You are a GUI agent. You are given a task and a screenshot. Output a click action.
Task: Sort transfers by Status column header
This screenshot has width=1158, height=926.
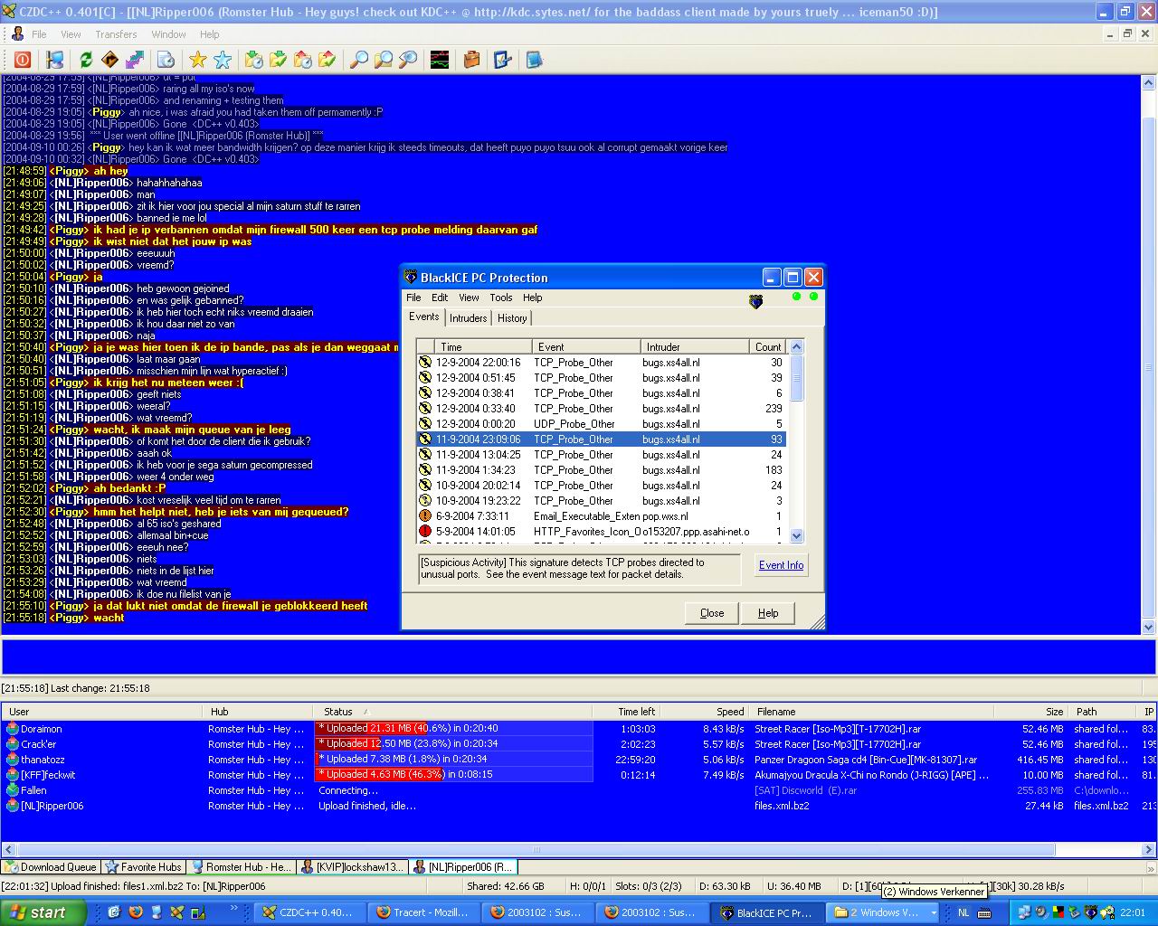pos(338,712)
